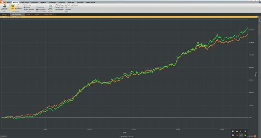Screen dimensions: 261x138
Task: Click the blue monitor tray icon
Action: (x=245, y=131)
